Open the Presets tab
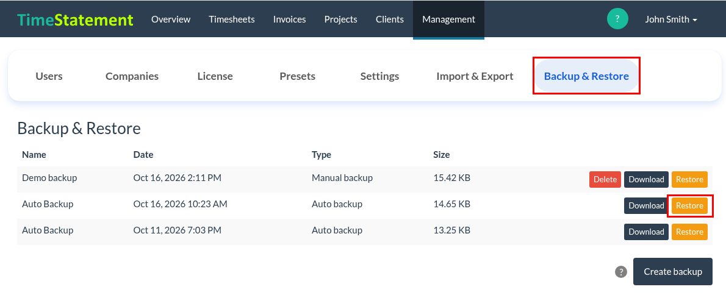This screenshot has height=295, width=726. 297,76
